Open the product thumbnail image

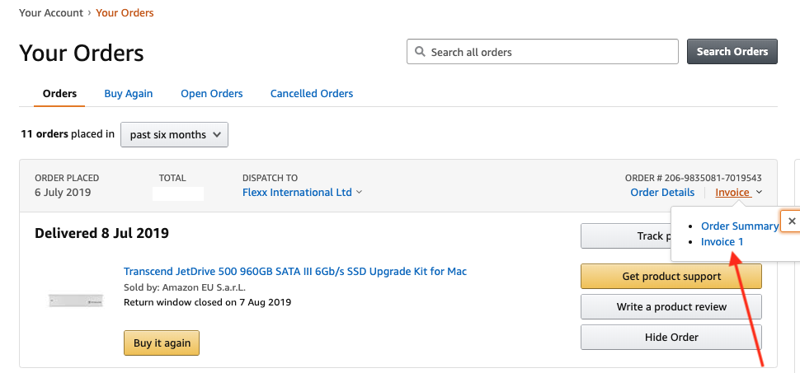[x=75, y=301]
